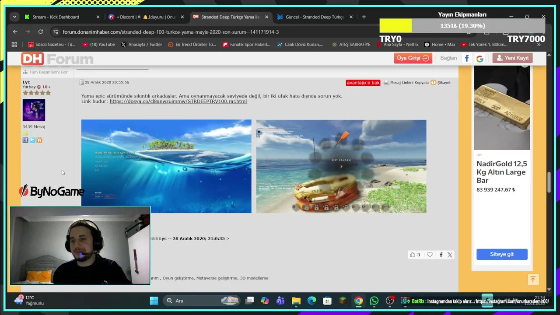Open the tab search dropdown arrow
This screenshot has height=315, width=560.
14,17
